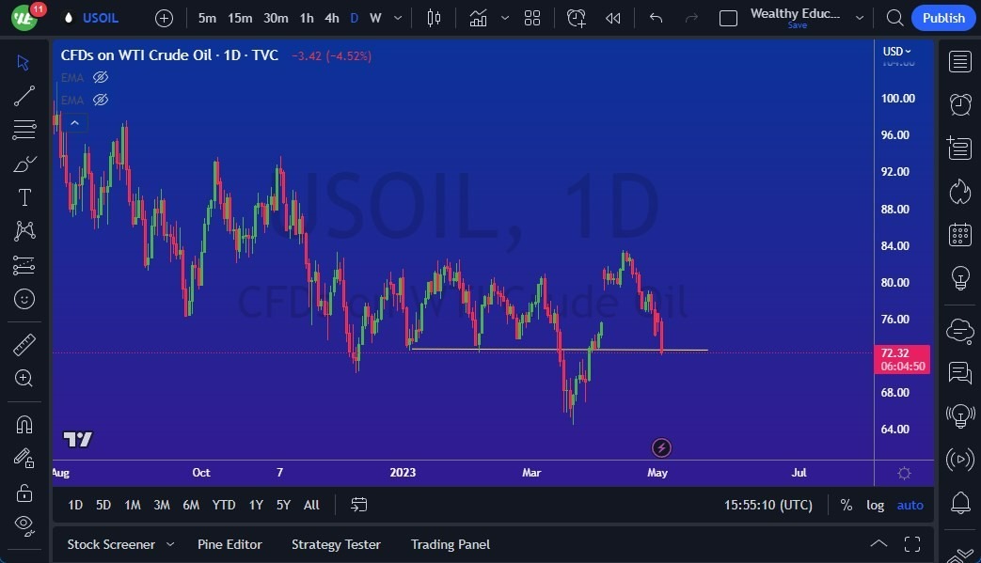
Task: Click the 15:55:10 UTC time display
Action: tap(767, 505)
